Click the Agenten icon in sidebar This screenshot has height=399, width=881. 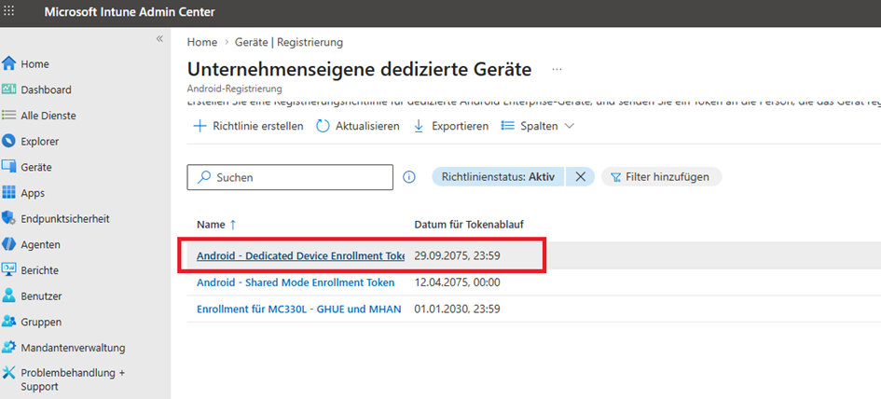coord(9,244)
